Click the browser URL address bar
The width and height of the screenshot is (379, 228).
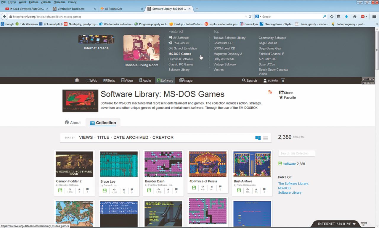(x=127, y=17)
